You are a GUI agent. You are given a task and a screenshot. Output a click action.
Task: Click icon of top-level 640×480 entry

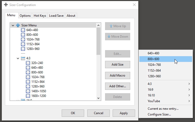point(23,30)
